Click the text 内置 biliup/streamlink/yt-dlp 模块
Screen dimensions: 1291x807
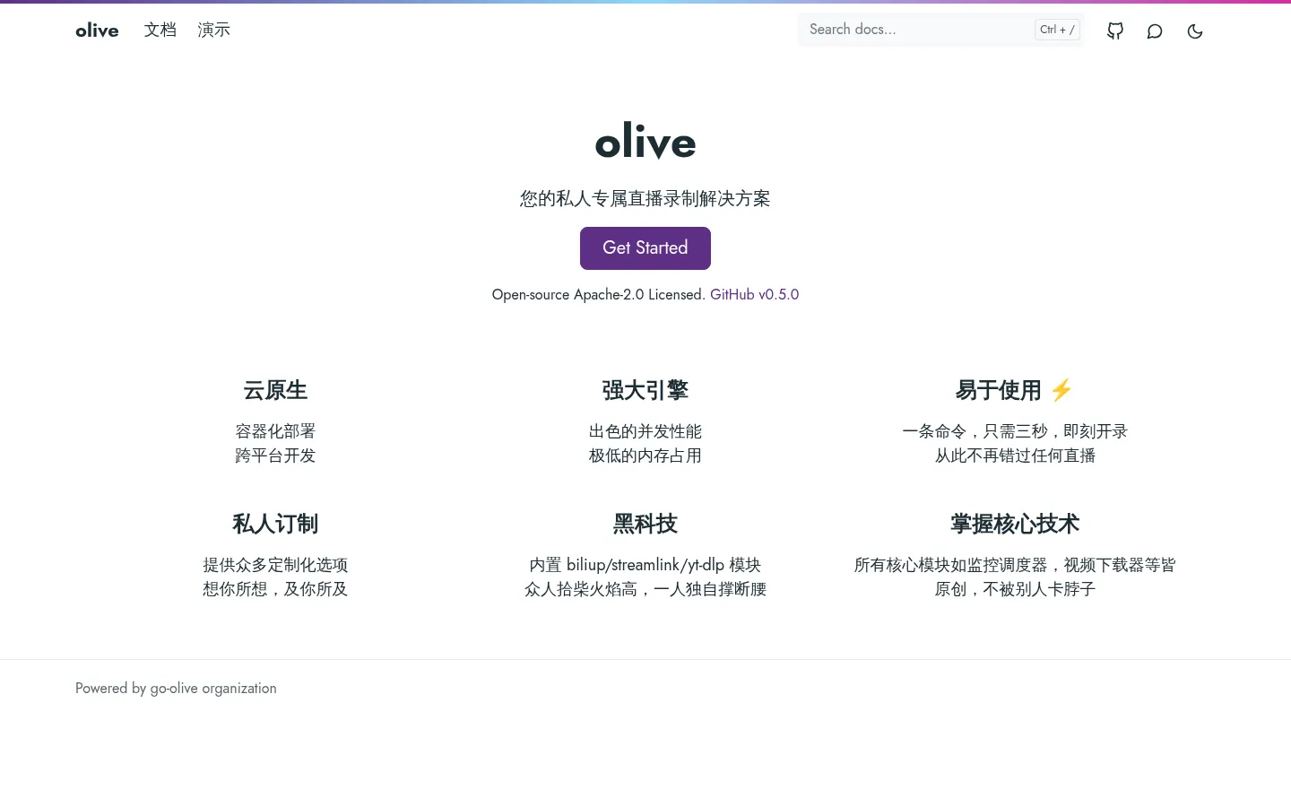(x=645, y=565)
